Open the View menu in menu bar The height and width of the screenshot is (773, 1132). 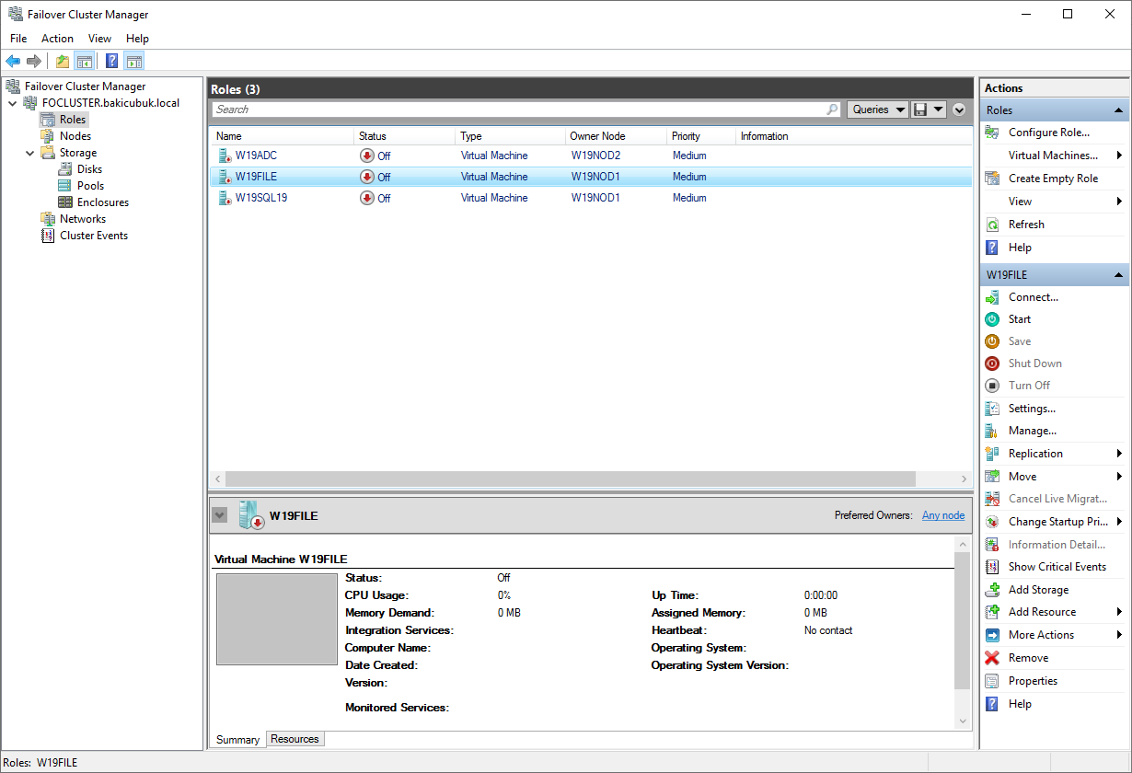coord(99,39)
